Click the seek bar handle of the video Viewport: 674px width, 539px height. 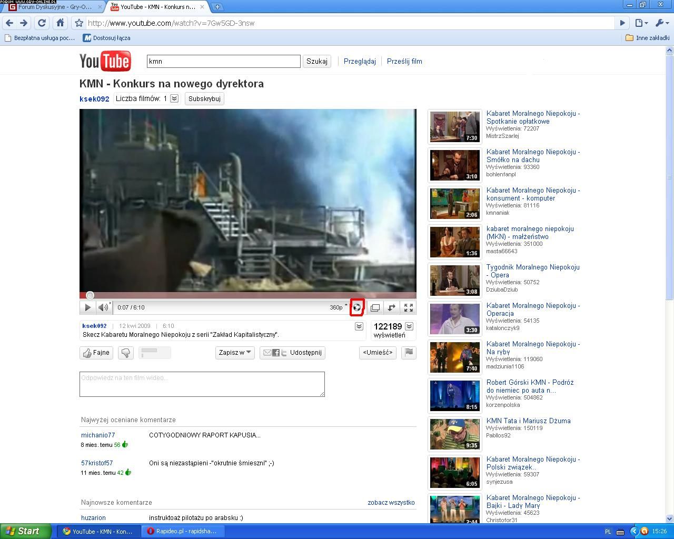(90, 295)
